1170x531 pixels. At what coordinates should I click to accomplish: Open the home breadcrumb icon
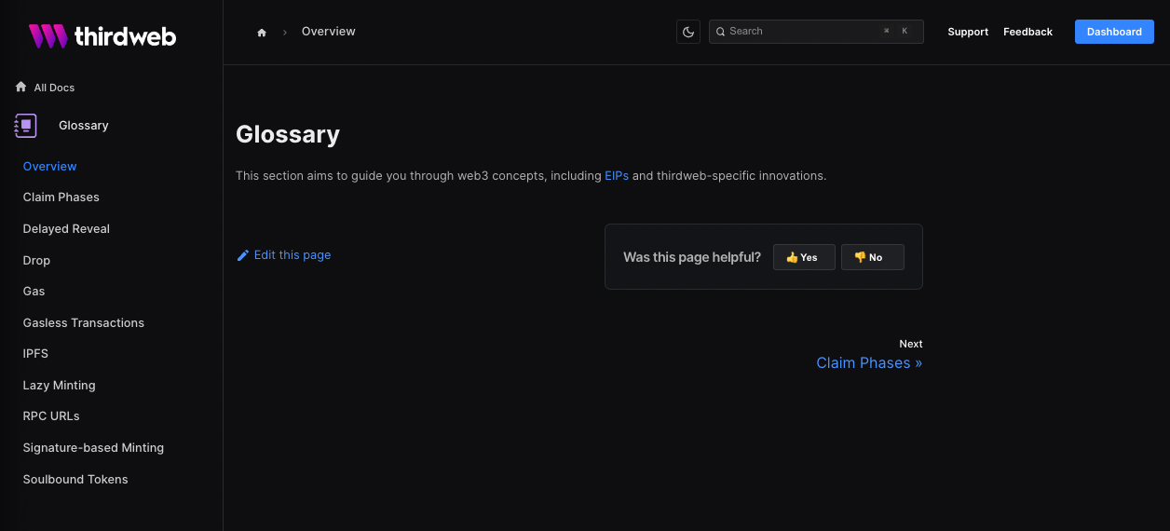click(x=262, y=33)
